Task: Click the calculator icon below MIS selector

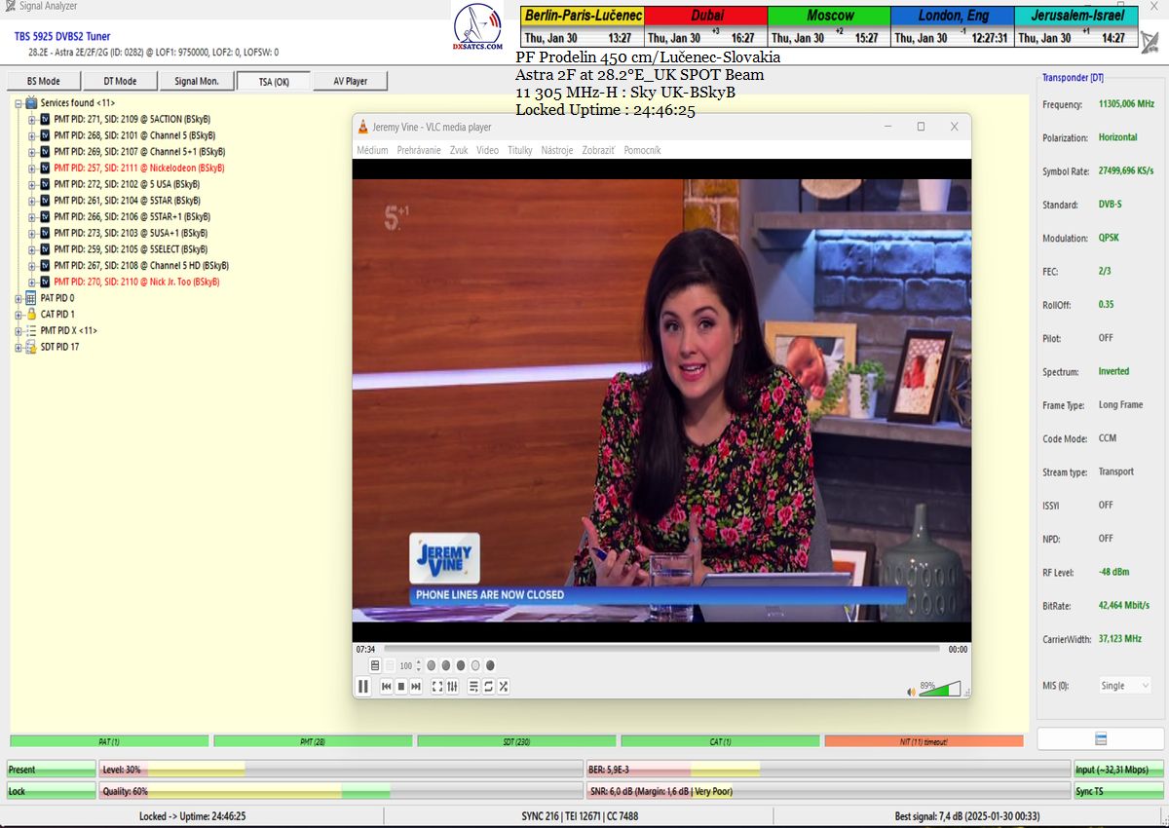Action: coord(1100,738)
